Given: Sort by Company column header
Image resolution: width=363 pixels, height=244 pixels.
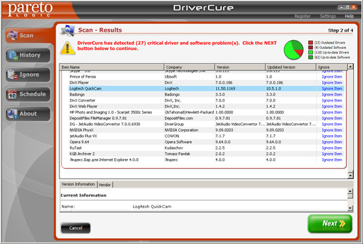Looking at the screenshot, I should [189, 67].
